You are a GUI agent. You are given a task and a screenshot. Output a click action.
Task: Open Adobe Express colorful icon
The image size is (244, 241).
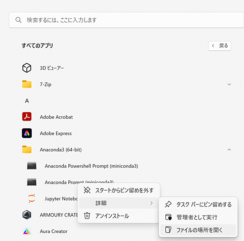coord(27,133)
